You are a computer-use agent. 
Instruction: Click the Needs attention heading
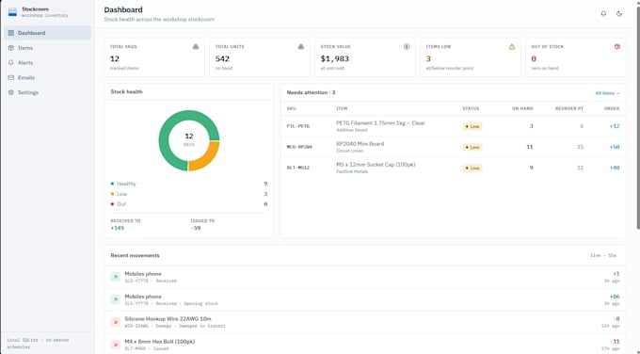[311, 92]
